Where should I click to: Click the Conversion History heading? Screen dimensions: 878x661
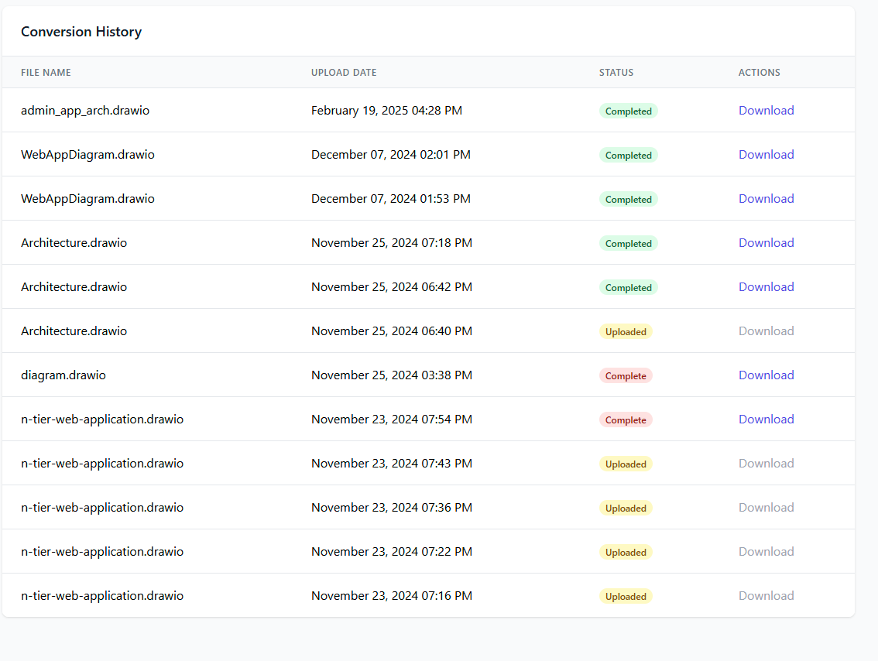81,32
